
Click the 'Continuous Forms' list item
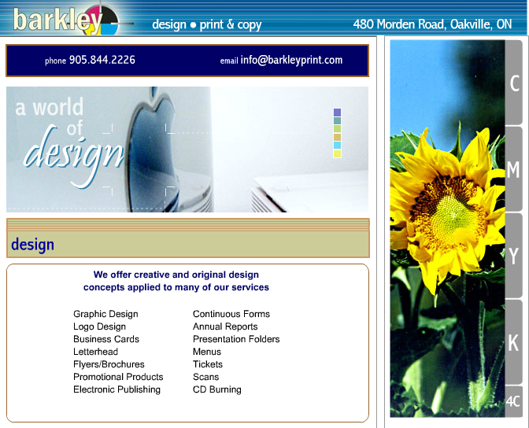[231, 314]
